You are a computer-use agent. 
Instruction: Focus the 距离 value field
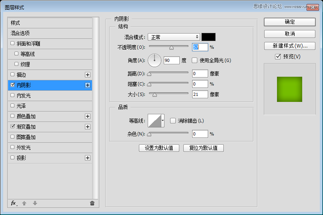200,74
